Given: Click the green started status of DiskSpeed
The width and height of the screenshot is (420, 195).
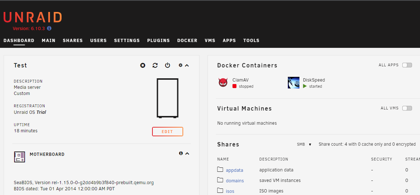Looking at the screenshot, I should [312, 86].
